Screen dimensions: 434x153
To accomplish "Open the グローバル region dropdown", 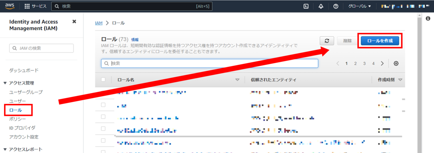I will pyautogui.click(x=359, y=6).
